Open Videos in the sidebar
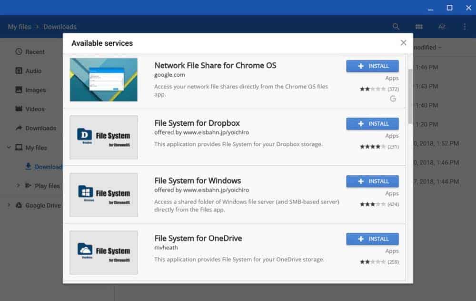This screenshot has width=476, height=301. (30, 109)
